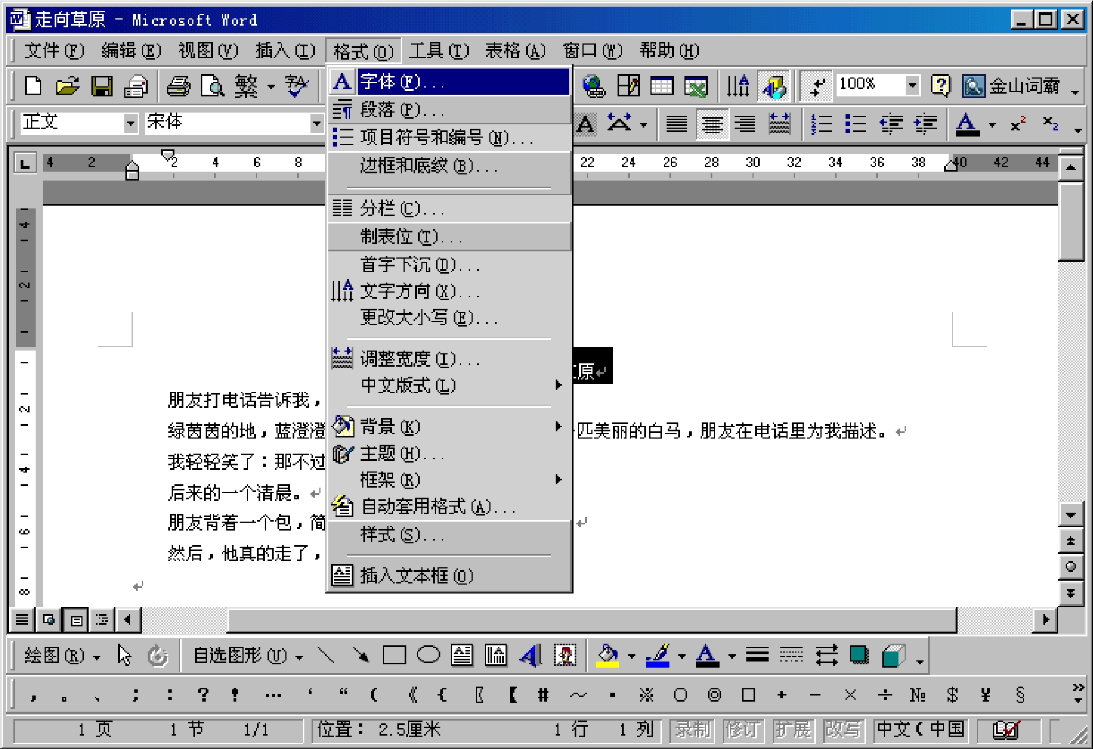Open Print Preview magnifier icon
The image size is (1093, 749).
point(212,86)
